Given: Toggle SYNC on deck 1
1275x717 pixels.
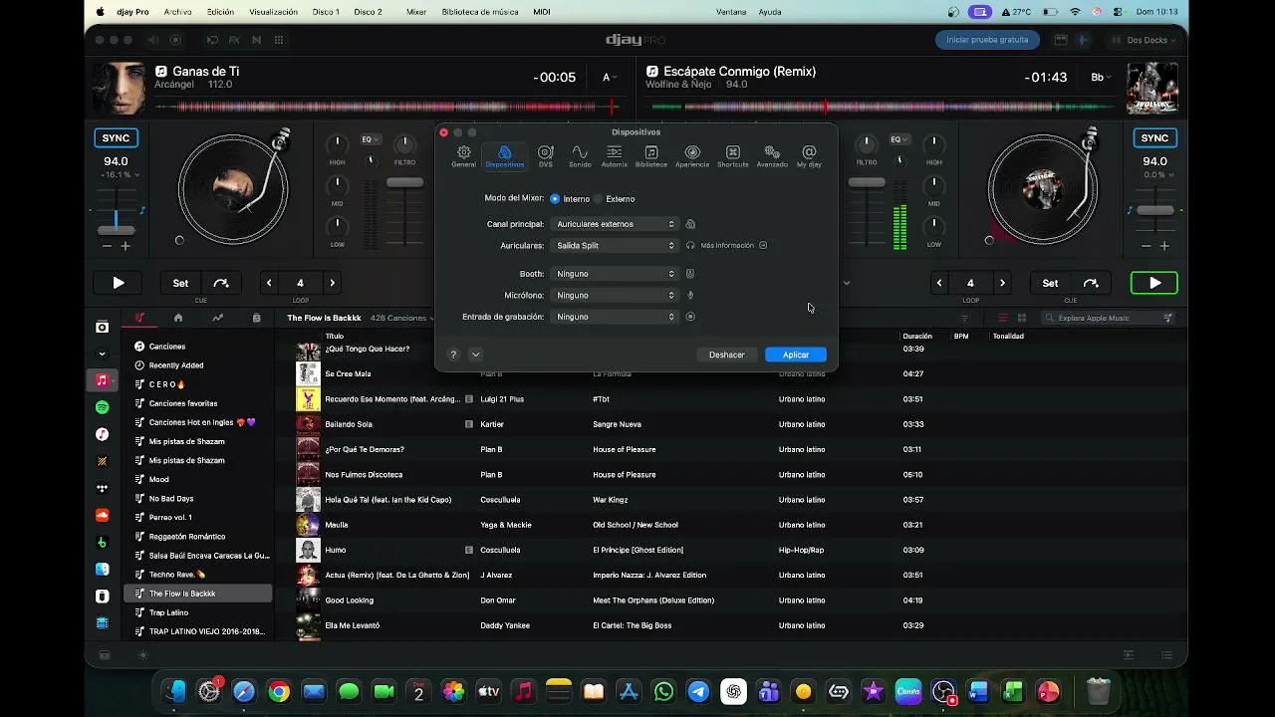Looking at the screenshot, I should [x=116, y=138].
